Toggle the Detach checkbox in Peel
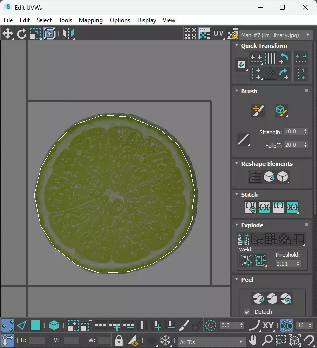The height and width of the screenshot is (348, 317). [247, 312]
